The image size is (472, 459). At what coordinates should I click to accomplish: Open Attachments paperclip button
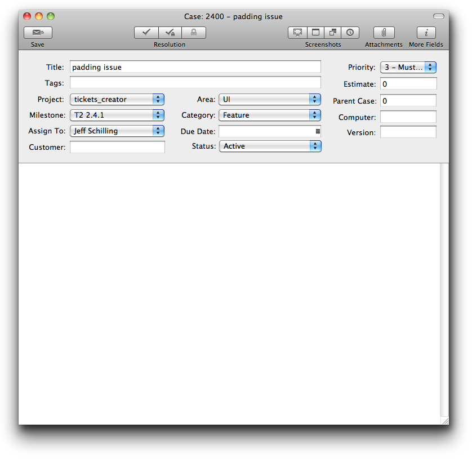pos(384,33)
